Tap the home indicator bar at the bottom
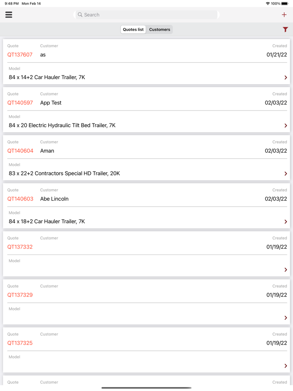 point(146,387)
